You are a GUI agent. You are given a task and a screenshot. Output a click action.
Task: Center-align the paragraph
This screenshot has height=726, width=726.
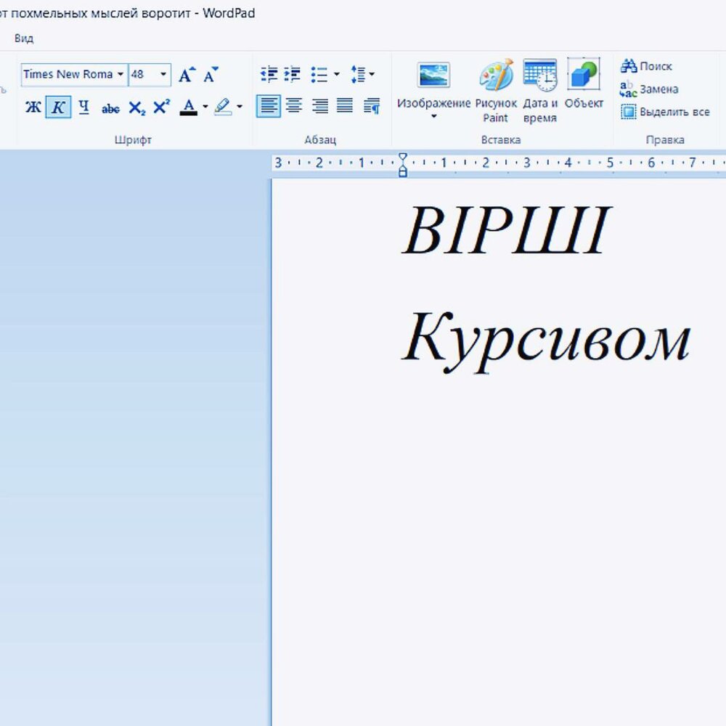294,107
